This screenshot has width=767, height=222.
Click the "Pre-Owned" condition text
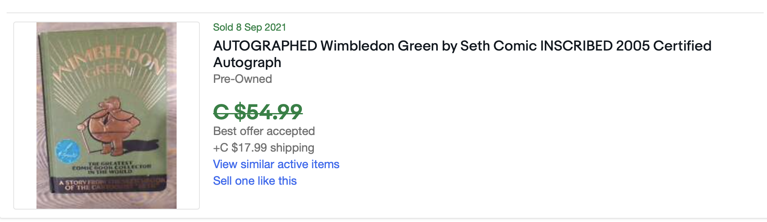point(243,79)
